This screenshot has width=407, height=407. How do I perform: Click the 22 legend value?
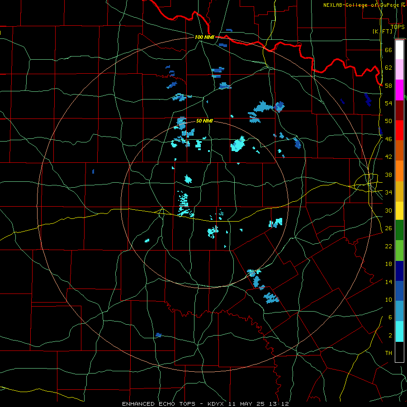388,246
